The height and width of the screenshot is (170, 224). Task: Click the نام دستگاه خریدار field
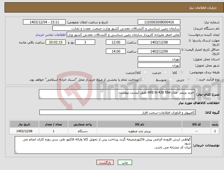click(116, 28)
